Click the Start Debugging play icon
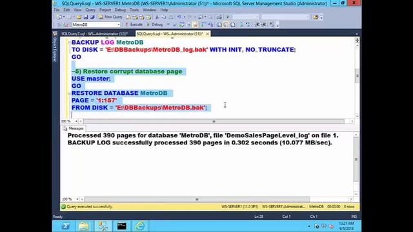Viewport: 413px width, 232px height. point(228,17)
